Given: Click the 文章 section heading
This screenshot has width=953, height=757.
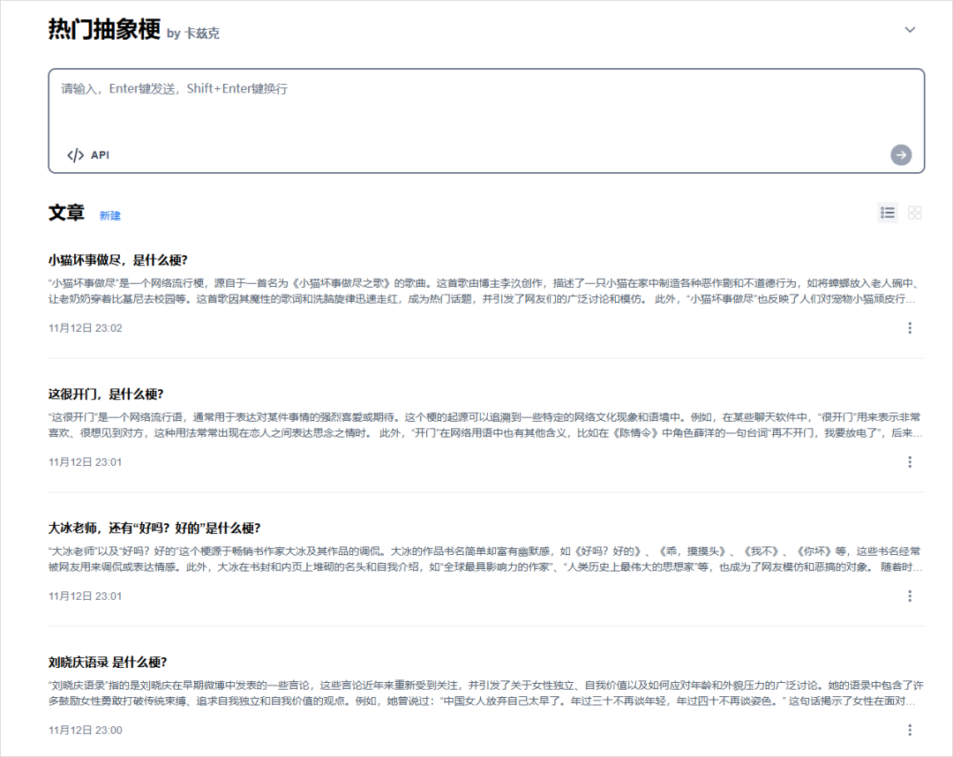Looking at the screenshot, I should pos(66,214).
